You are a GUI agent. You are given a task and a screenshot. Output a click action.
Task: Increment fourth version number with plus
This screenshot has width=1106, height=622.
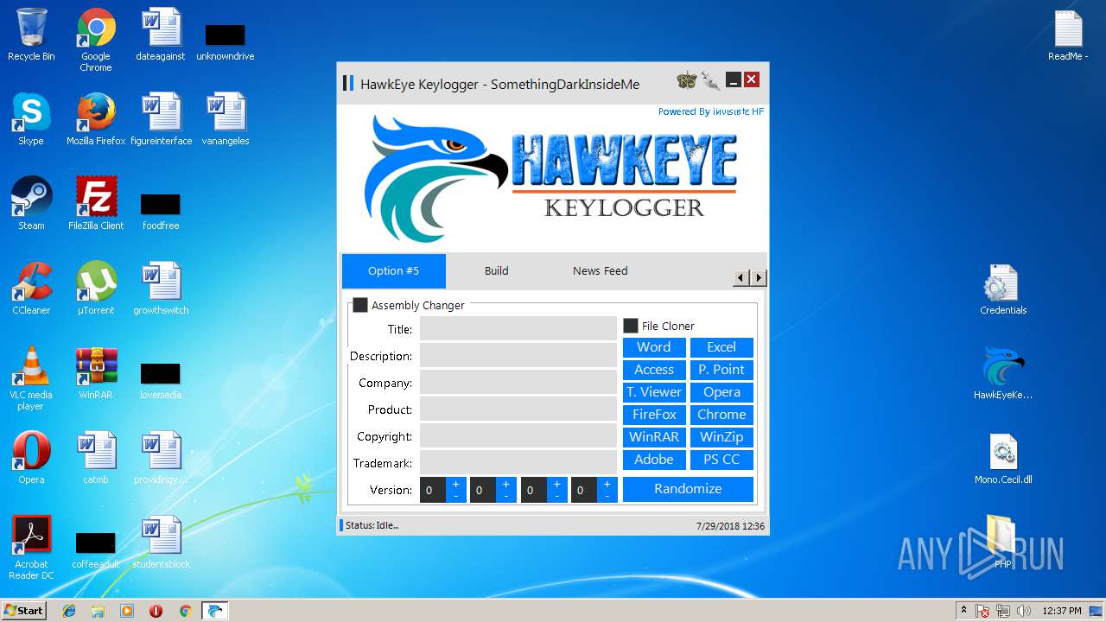[x=607, y=485]
